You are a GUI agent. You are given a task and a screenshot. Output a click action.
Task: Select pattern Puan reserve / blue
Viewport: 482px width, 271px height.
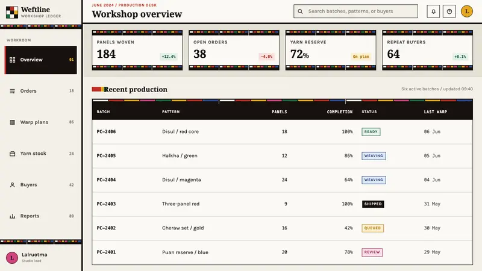coord(186,252)
